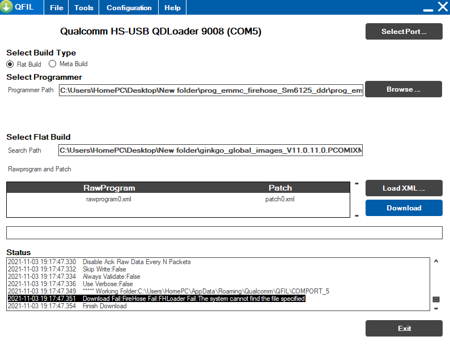The height and width of the screenshot is (345, 450).
Task: Click the Programmer Path input field
Action: pos(211,90)
